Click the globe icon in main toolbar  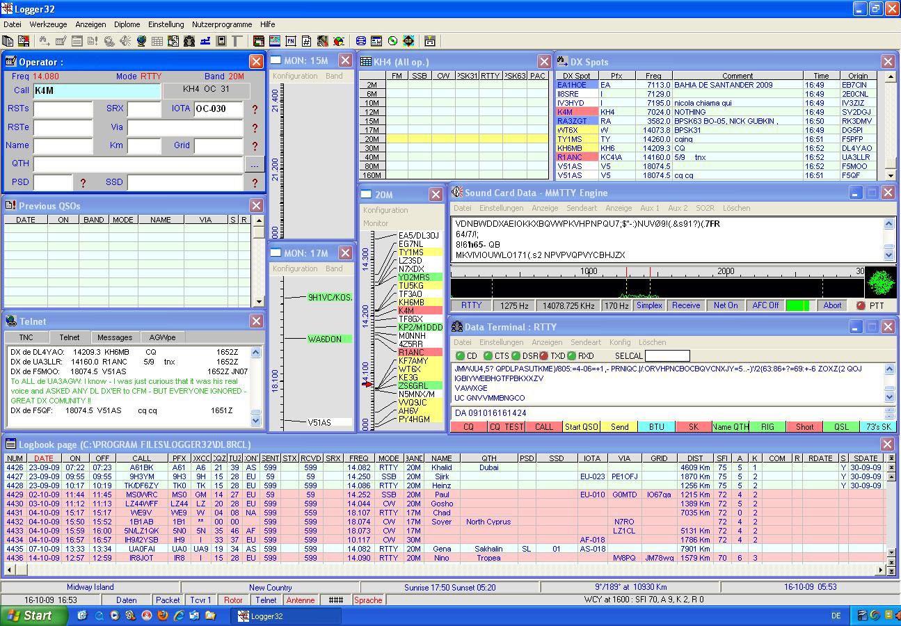click(141, 41)
